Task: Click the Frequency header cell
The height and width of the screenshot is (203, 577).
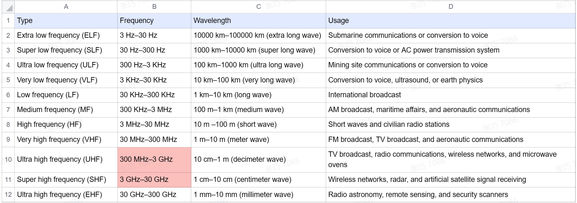Action: 154,21
